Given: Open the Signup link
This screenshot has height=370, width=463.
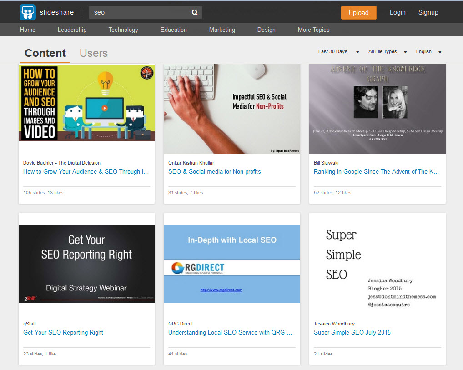Looking at the screenshot, I should (428, 12).
